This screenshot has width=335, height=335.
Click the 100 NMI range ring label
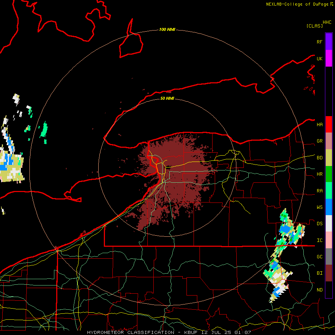[x=167, y=29]
